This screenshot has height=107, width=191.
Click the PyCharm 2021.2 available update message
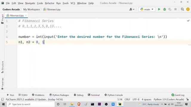coord(34,99)
